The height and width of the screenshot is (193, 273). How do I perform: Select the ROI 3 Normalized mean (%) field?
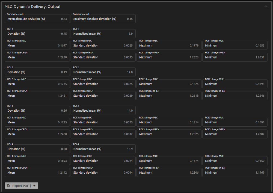click(x=103, y=111)
